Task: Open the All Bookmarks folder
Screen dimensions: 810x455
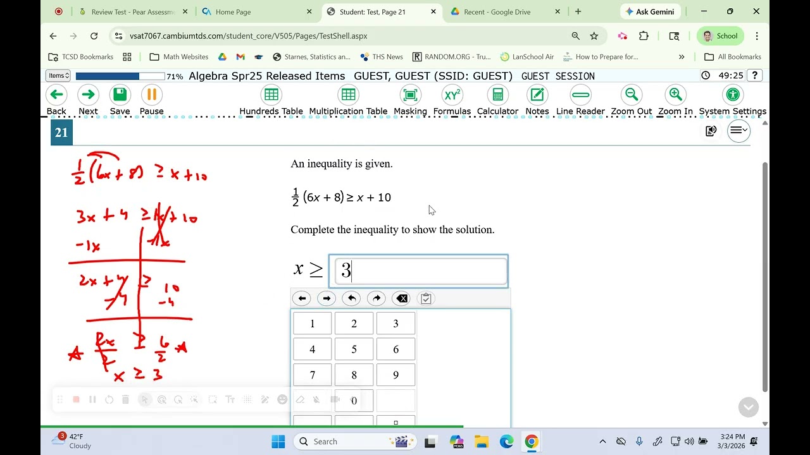Action: (x=733, y=57)
